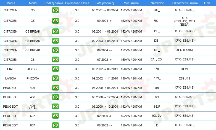Image resolution: width=216 pixels, height=130 pixels.
Task: Click the Marka column header
Action: point(11,3)
